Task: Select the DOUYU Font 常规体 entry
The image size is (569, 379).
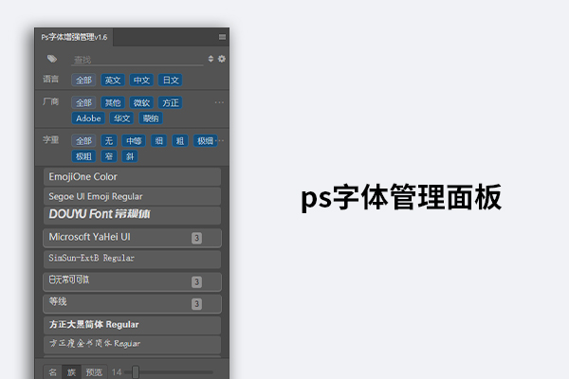Action: point(132,215)
